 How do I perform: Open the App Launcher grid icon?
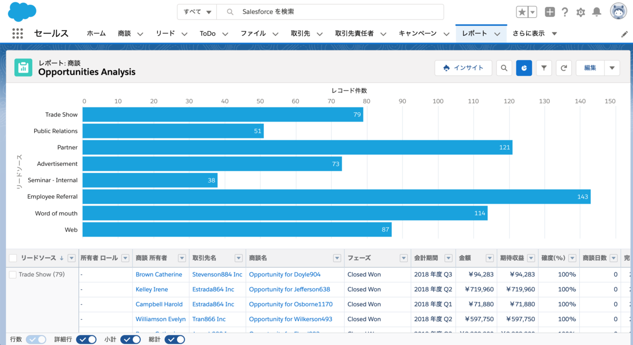tap(17, 33)
